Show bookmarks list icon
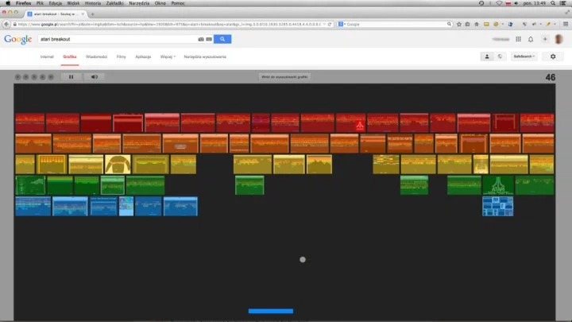572x322 pixels. pyautogui.click(x=467, y=24)
